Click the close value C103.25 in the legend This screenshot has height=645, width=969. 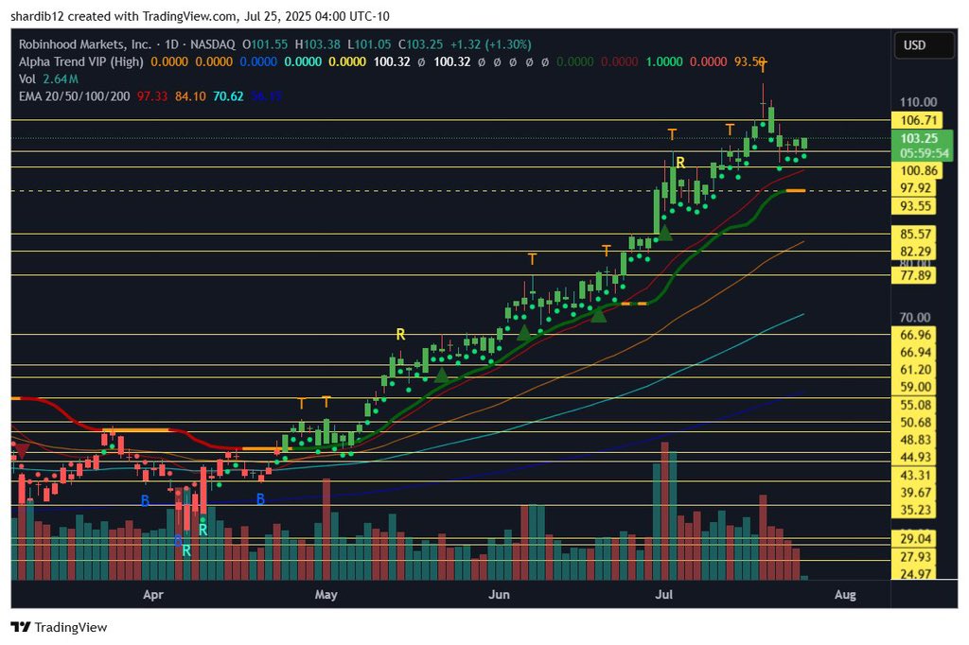420,44
